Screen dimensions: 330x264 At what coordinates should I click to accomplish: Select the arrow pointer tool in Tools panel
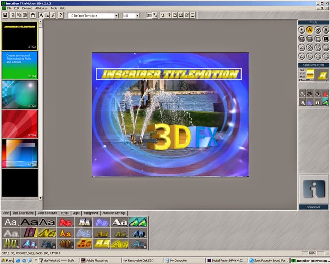[x=301, y=30]
